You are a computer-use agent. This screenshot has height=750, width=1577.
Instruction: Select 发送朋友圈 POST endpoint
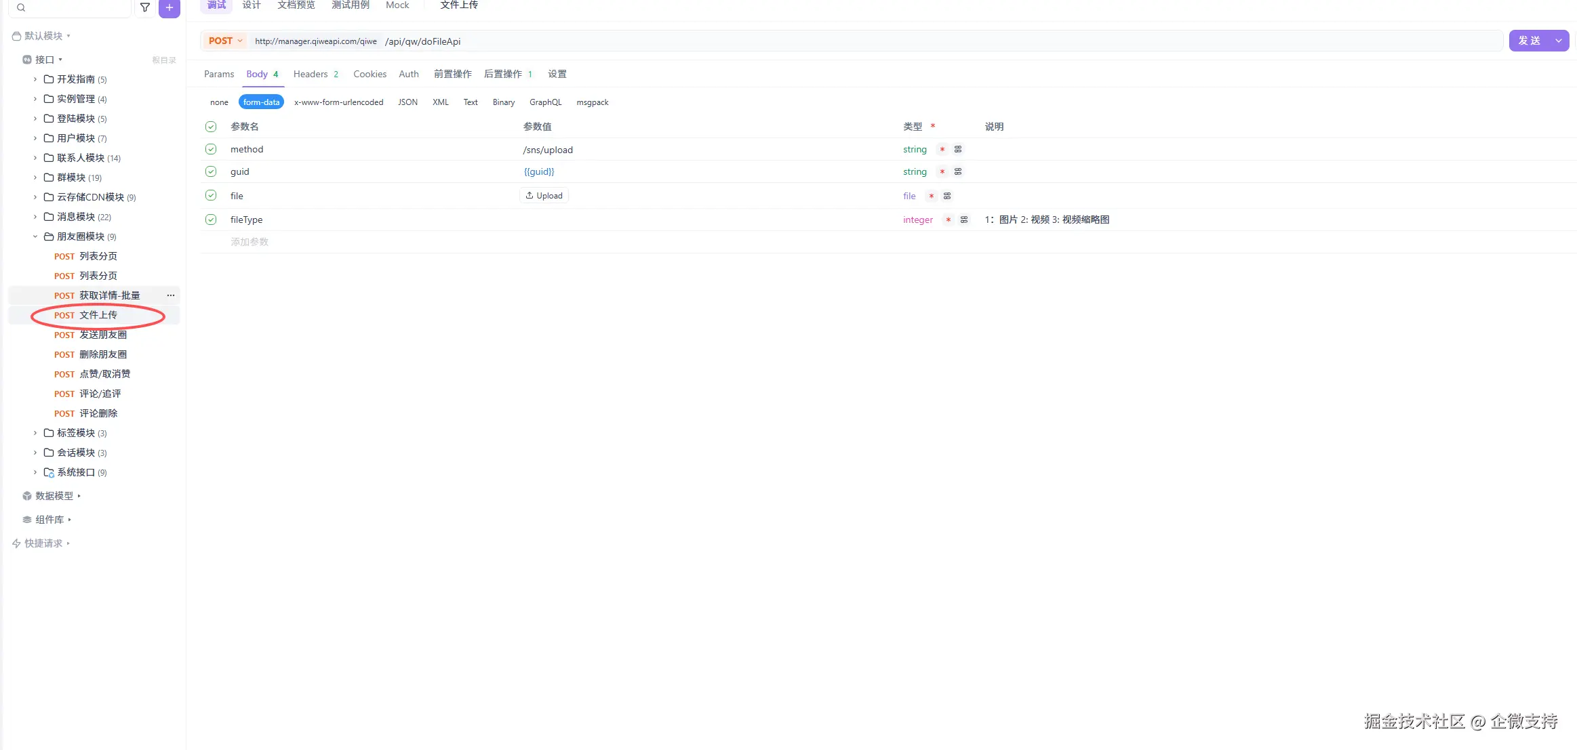coord(103,335)
